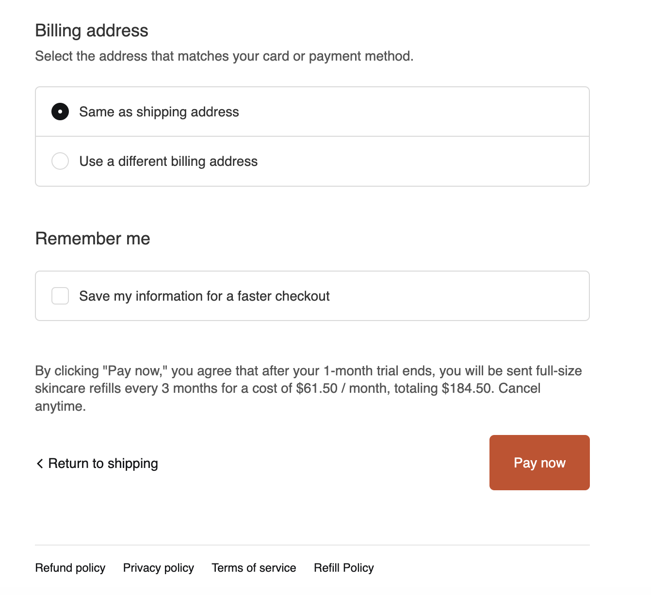This screenshot has height=595, width=651.
Task: Click the Billing address heading
Action: [x=92, y=31]
